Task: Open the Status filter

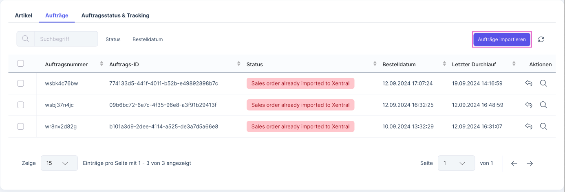Action: tap(113, 39)
